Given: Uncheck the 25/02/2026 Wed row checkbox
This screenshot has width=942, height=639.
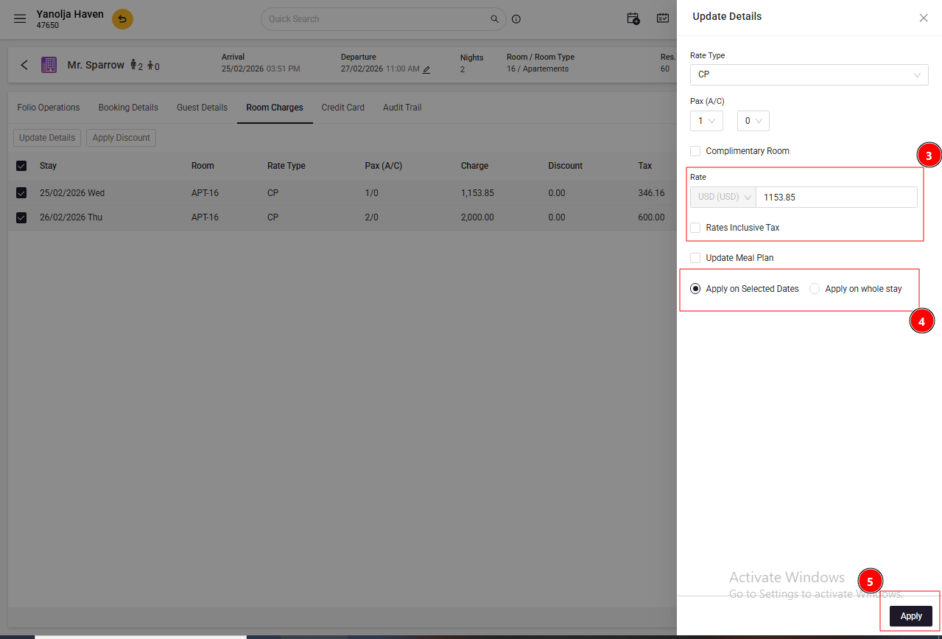Looking at the screenshot, I should pyautogui.click(x=21, y=193).
